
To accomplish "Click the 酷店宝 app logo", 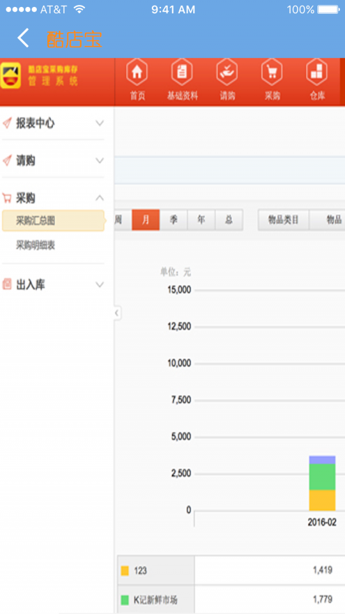I will (10, 75).
